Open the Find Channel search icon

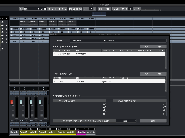tap(21, 9)
